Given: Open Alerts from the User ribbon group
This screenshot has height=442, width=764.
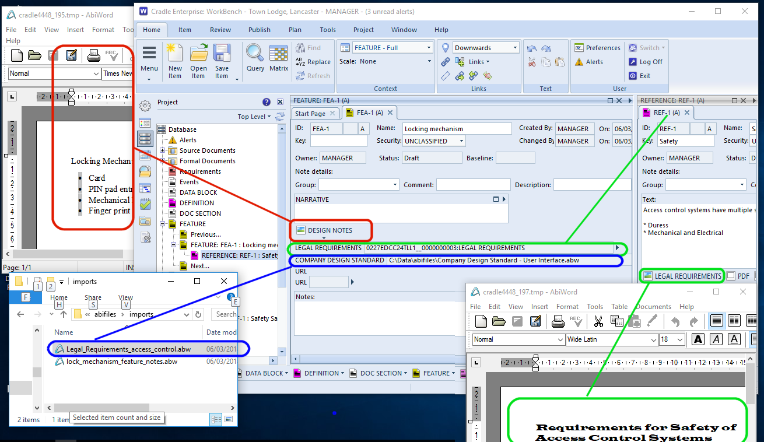Looking at the screenshot, I should [589, 62].
